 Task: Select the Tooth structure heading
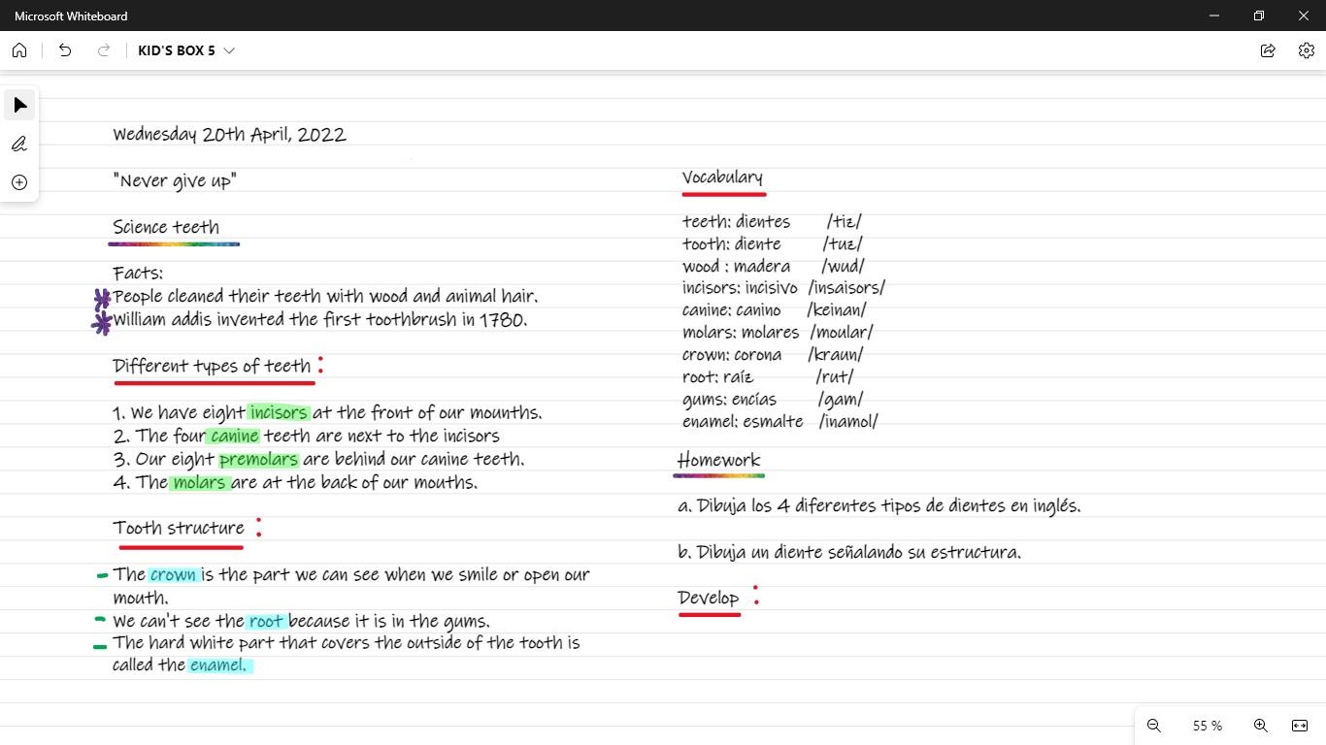179,528
